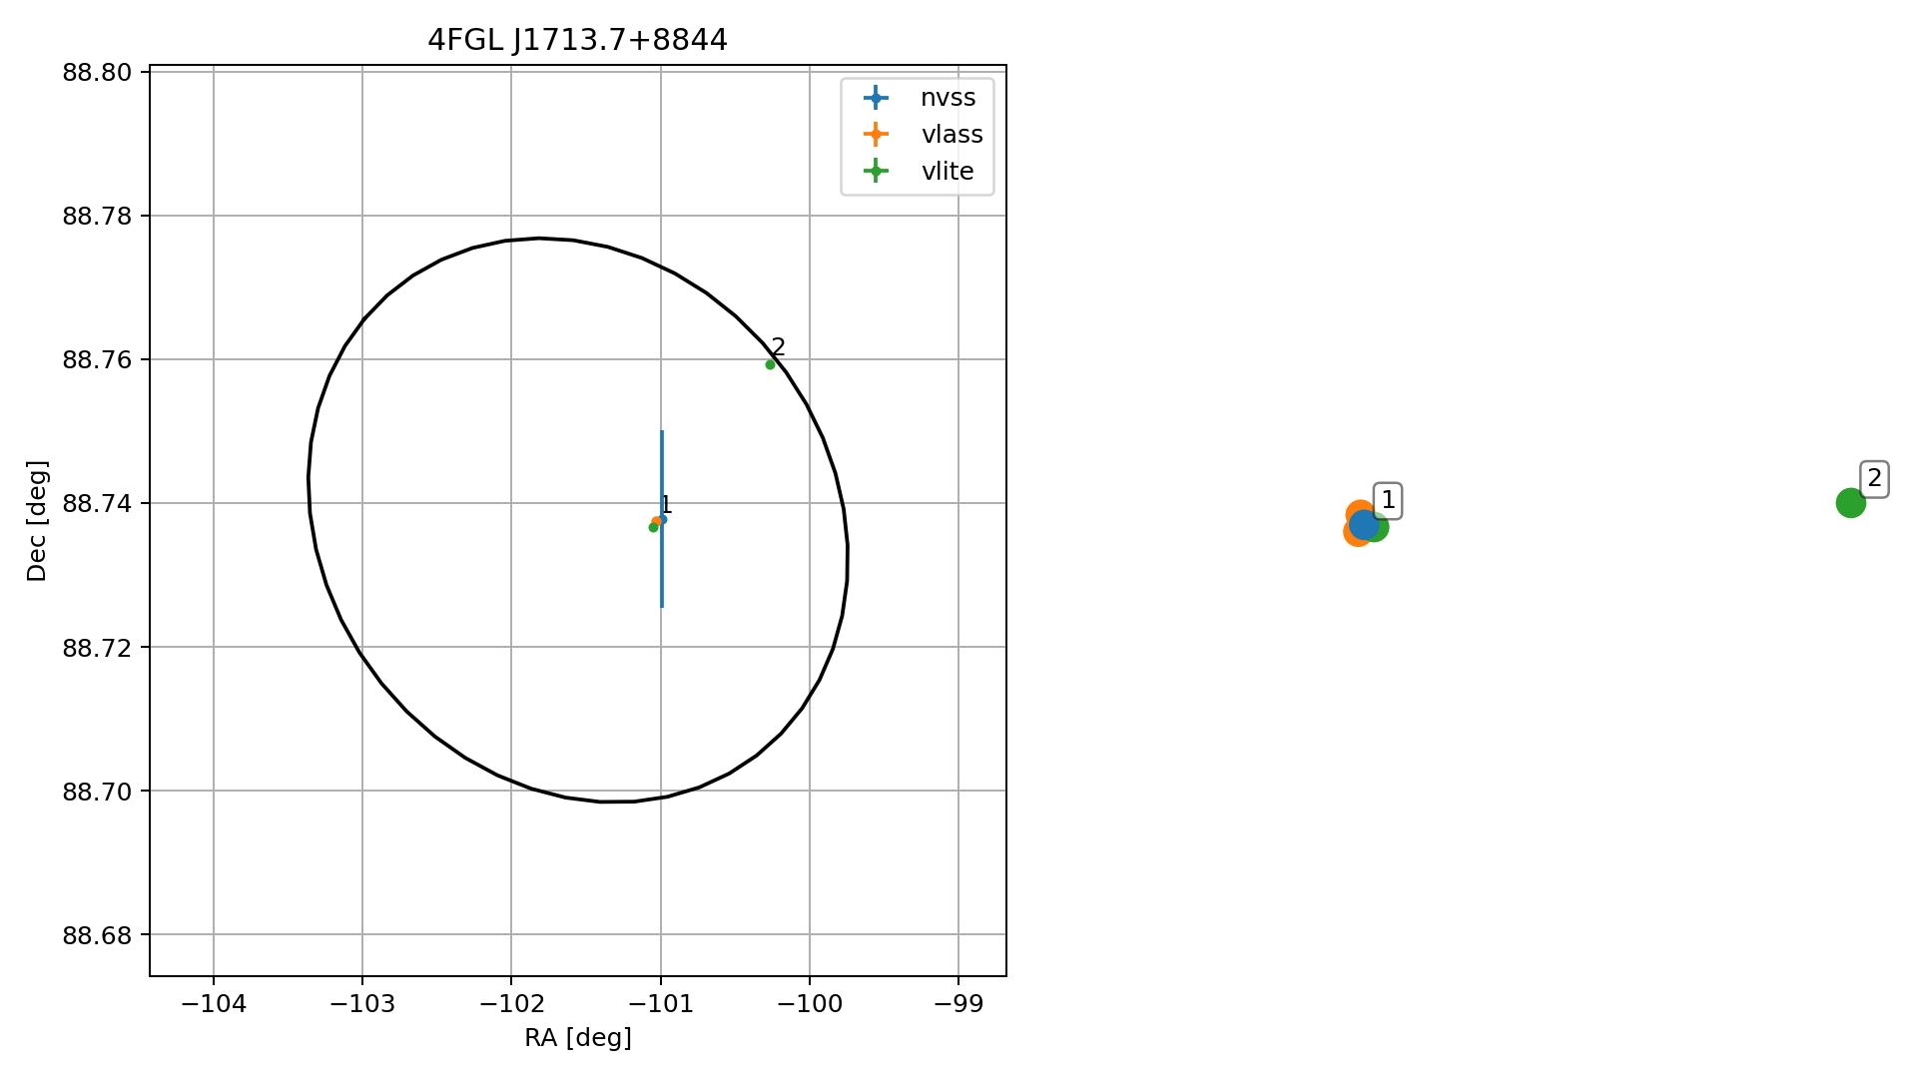1916x1078 pixels.
Task: Click the x-axis tick label −102
Action: point(511,1003)
